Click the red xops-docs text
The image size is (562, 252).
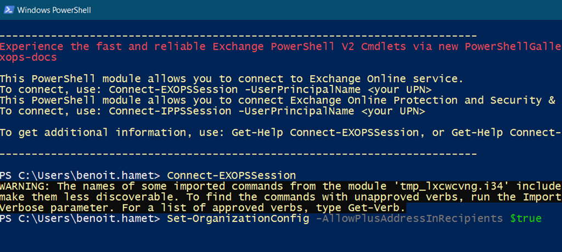28,57
